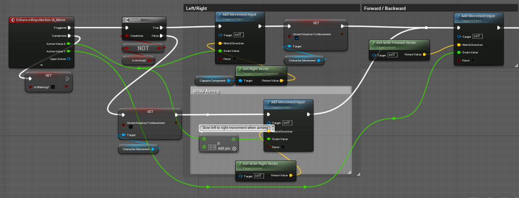This screenshot has width=519, height=198.
Task: Click the Triggered exec pin on IA_Move
Action: (69, 28)
